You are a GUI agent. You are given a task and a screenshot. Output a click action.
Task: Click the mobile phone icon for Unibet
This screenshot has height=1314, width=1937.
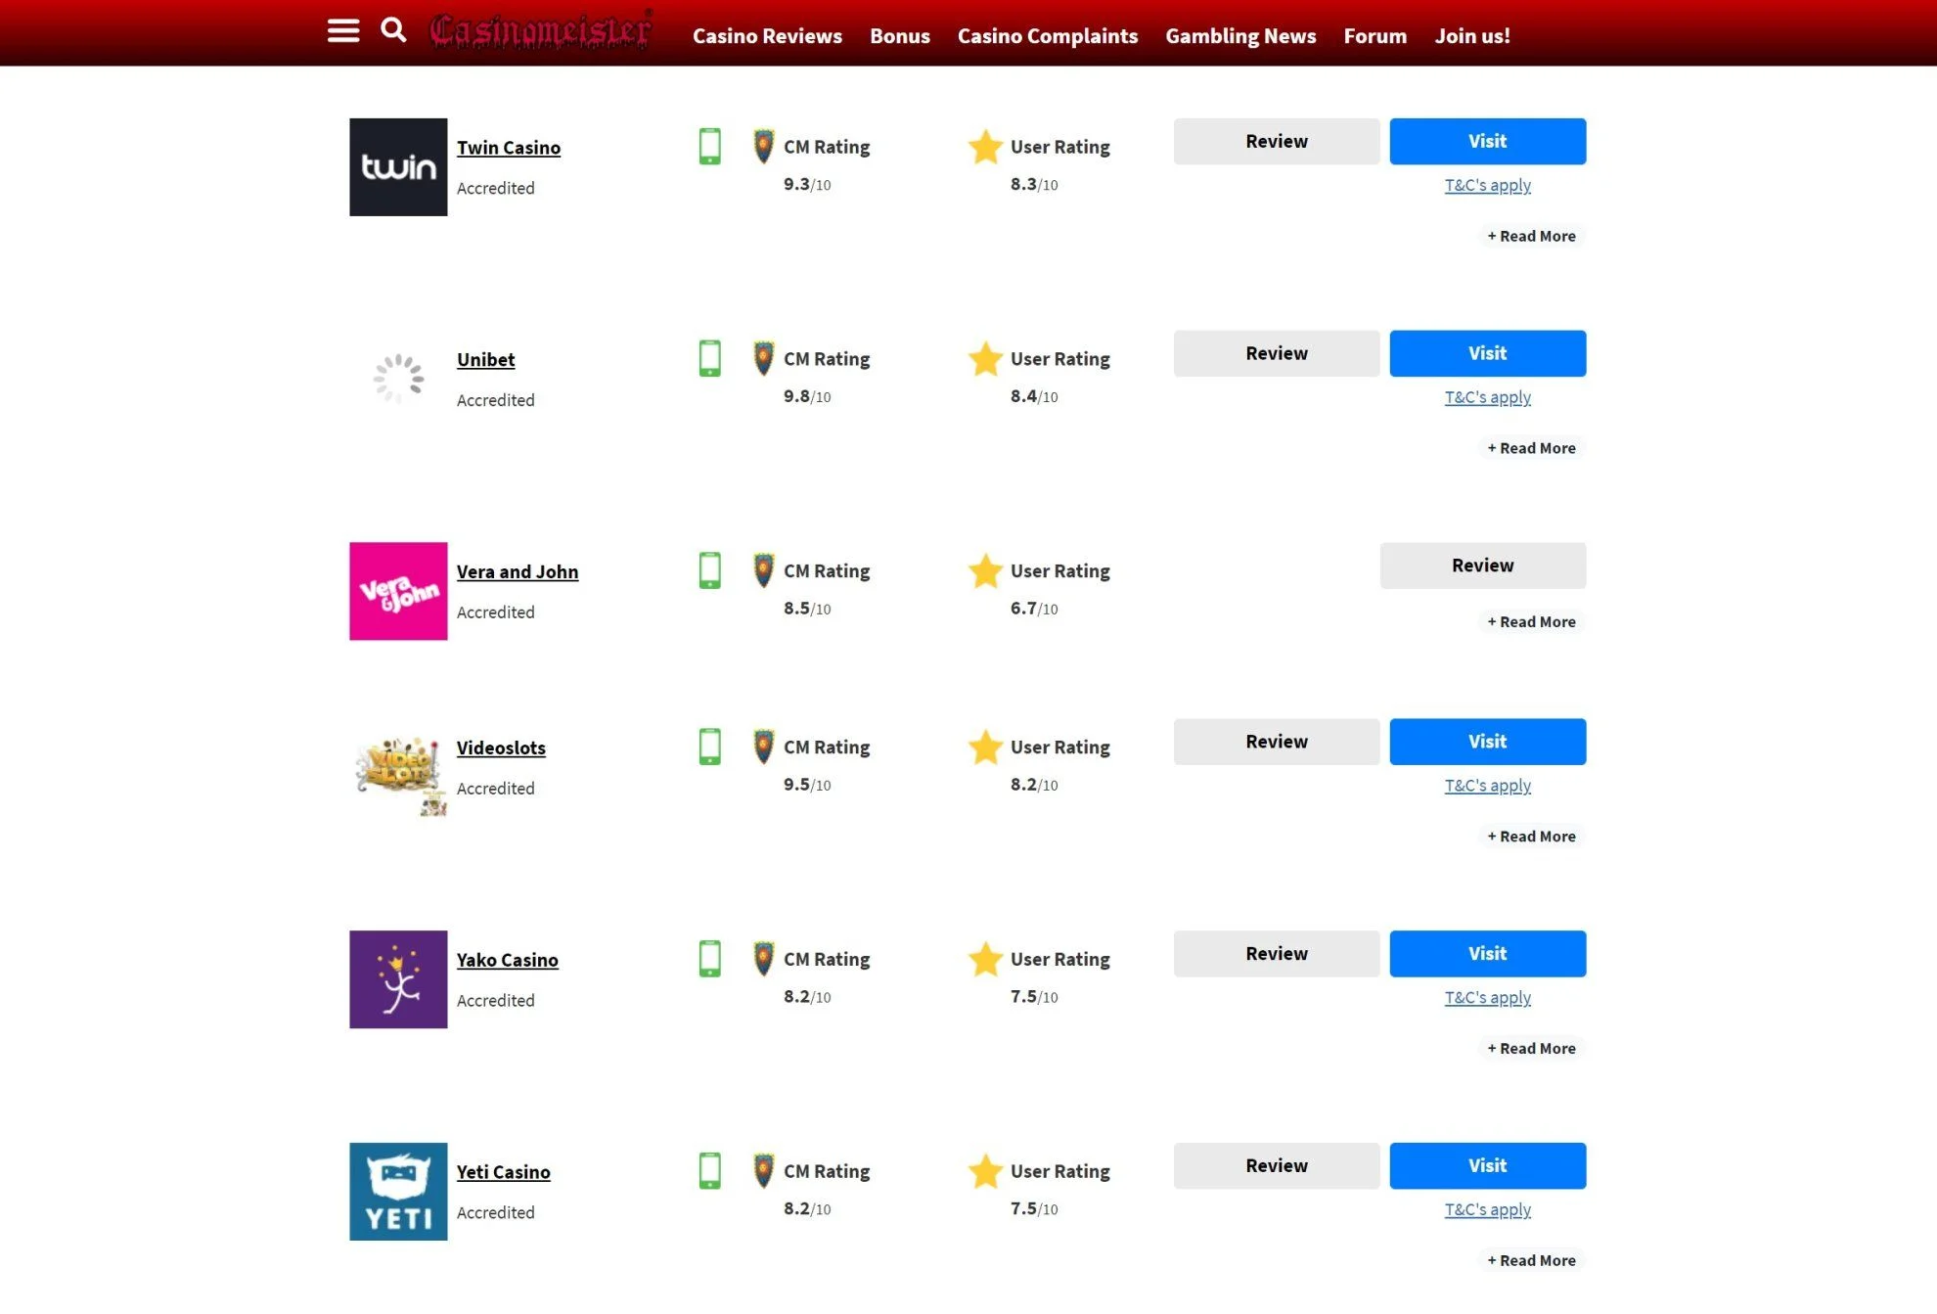pyautogui.click(x=710, y=358)
